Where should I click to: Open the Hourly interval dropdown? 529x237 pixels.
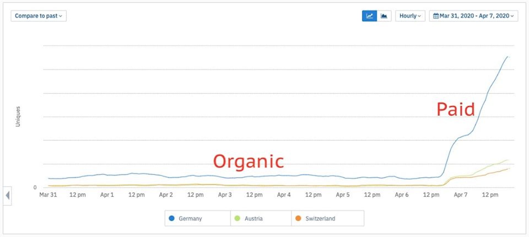click(410, 16)
